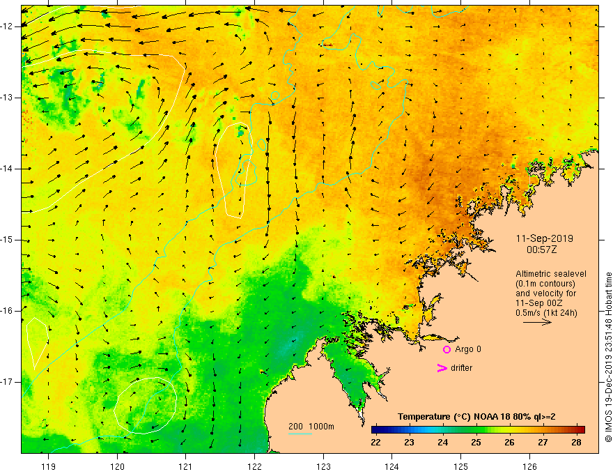613x474 pixels.
Task: Click the '200 1000m' bathymetry label
Action: (311, 427)
